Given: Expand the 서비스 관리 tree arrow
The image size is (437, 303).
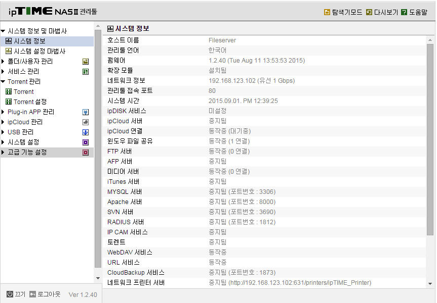Looking at the screenshot, I should tap(3, 71).
